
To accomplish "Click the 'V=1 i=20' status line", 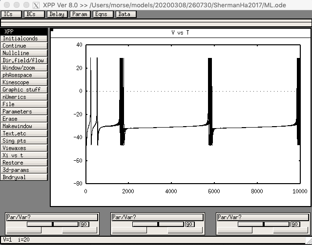I will point(16,240).
